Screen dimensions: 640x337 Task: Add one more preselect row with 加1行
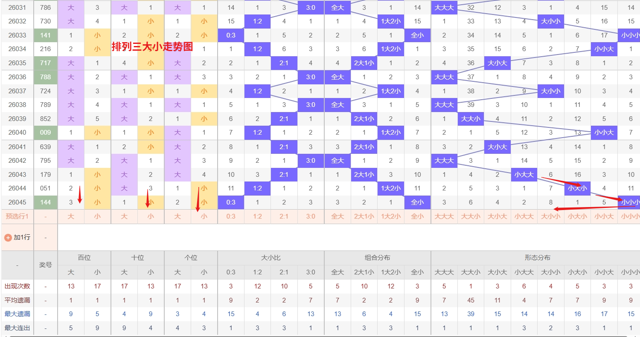(22, 237)
